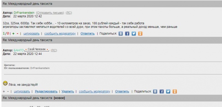
Task: Share БАНГО's post on Odnoklassniki
Action: pos(175,91)
